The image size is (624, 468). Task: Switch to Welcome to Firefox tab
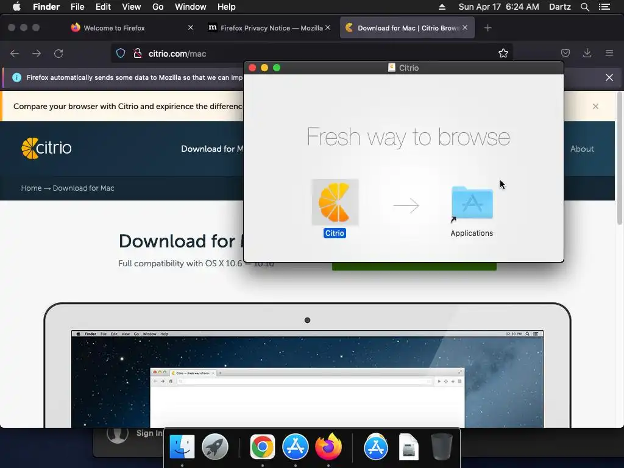[x=129, y=28]
